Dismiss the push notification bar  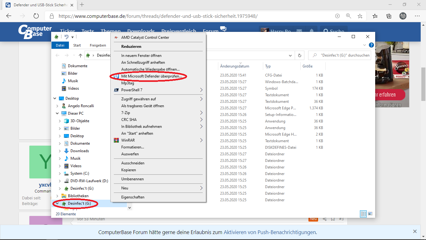(415, 232)
